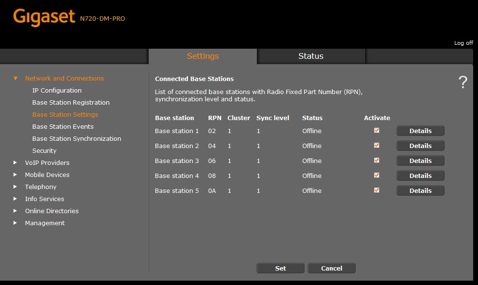Open the help question mark icon
The image size is (478, 285).
(463, 82)
